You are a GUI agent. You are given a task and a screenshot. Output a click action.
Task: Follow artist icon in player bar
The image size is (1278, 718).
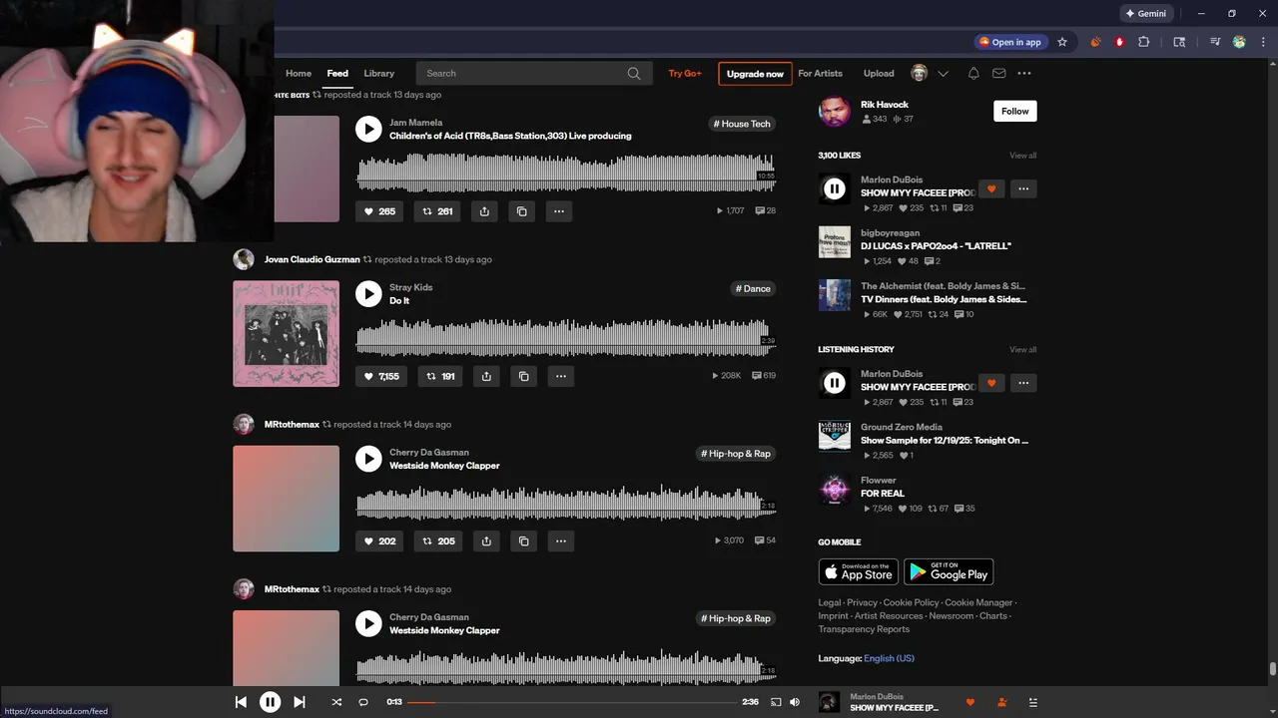click(1001, 702)
